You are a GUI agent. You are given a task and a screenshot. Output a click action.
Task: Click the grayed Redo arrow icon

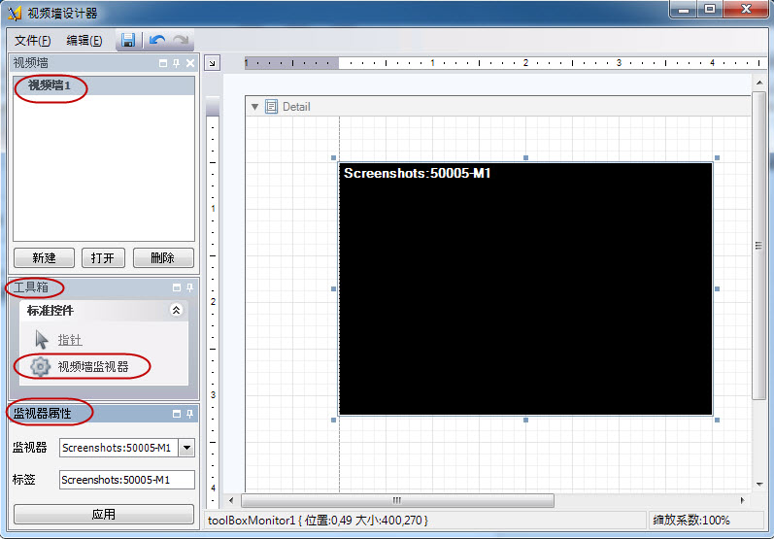(x=181, y=41)
